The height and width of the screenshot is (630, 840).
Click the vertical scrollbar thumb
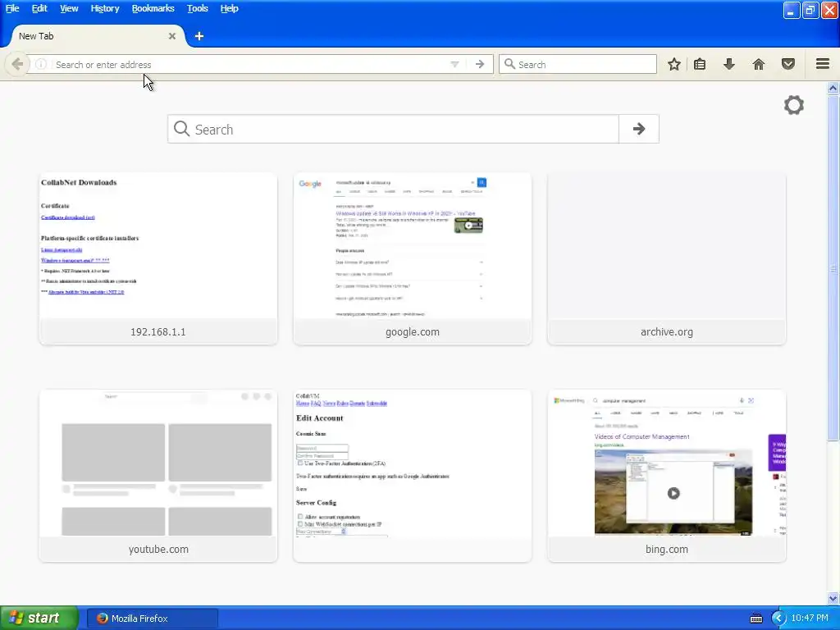pyautogui.click(x=833, y=268)
